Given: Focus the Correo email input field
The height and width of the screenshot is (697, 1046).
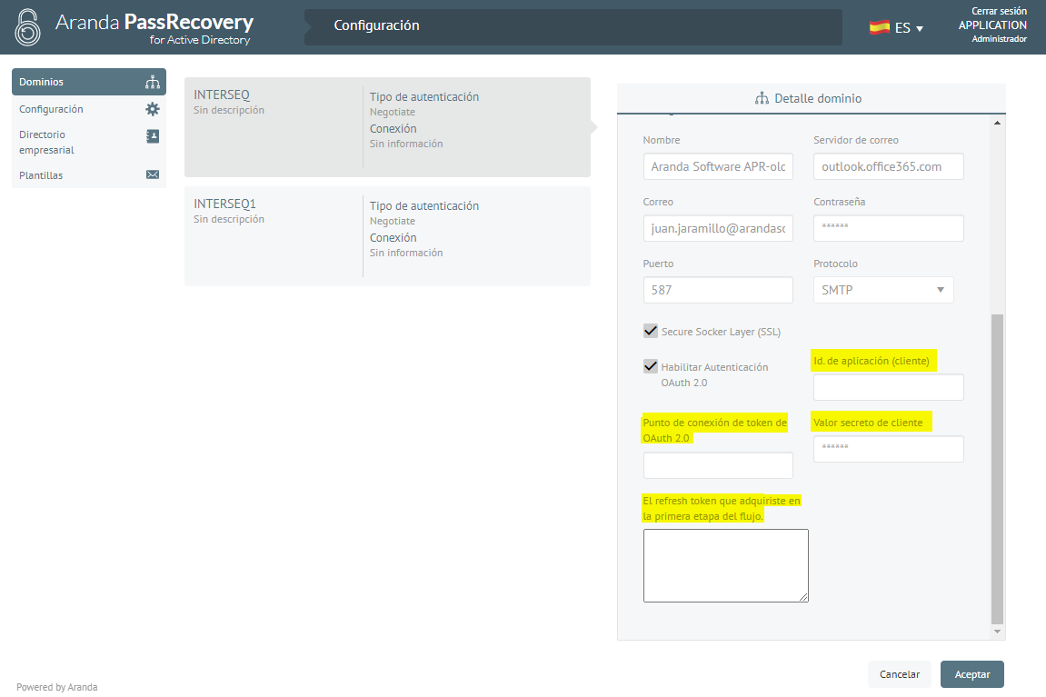Looking at the screenshot, I should pos(718,228).
